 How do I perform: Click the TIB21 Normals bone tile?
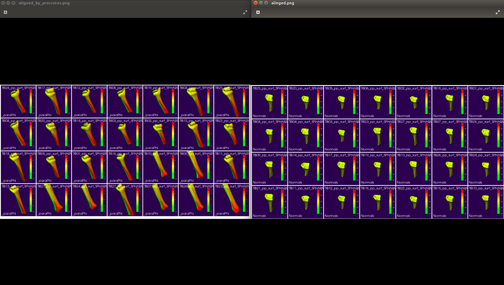click(269, 202)
